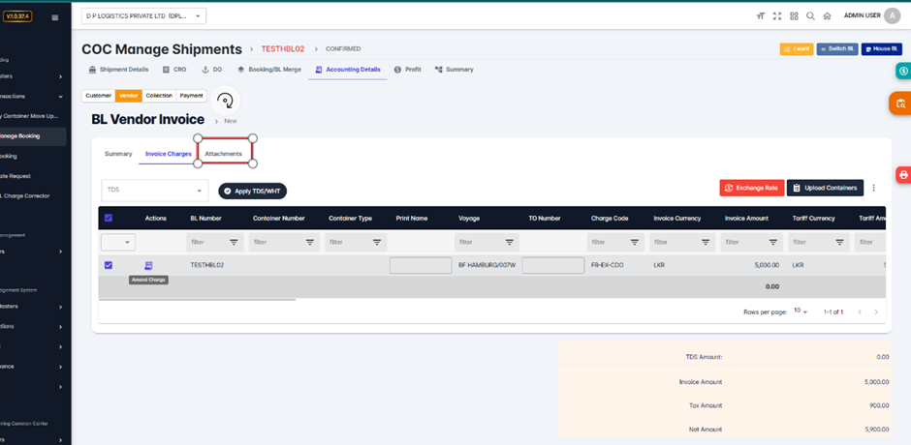Uncheck the TESTHBL02 row checkbox
Image resolution: width=911 pixels, height=445 pixels.
[x=109, y=265]
